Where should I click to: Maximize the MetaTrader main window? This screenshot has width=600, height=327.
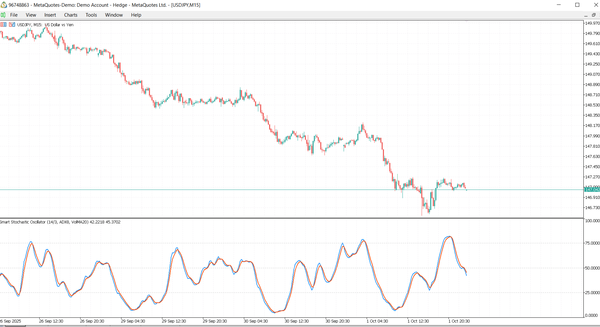(x=577, y=5)
